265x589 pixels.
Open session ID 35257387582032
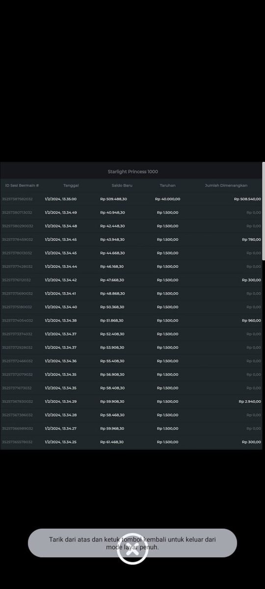[17, 199]
